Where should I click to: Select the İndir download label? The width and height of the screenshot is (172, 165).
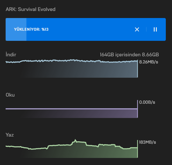[11, 54]
